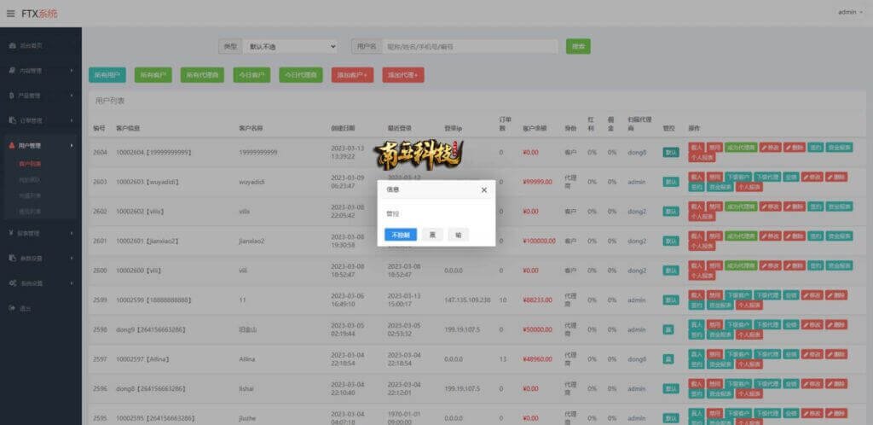Choose 输 option in the 管控 dialog
The height and width of the screenshot is (425, 873).
tap(459, 235)
